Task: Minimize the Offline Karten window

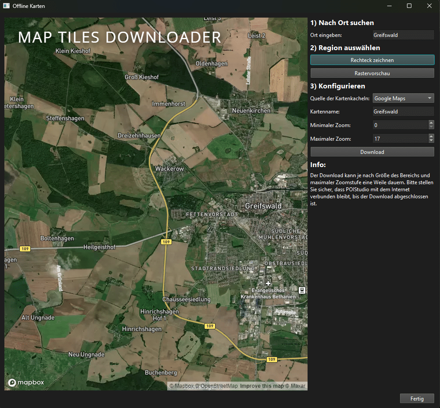Action: 389,6
